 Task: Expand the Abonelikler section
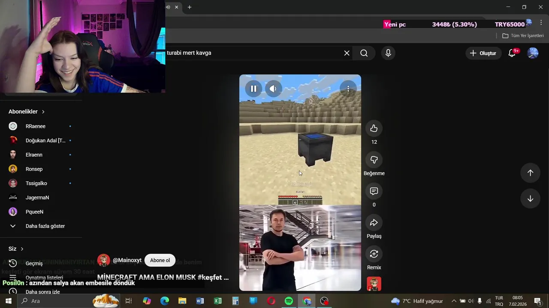tap(27, 112)
